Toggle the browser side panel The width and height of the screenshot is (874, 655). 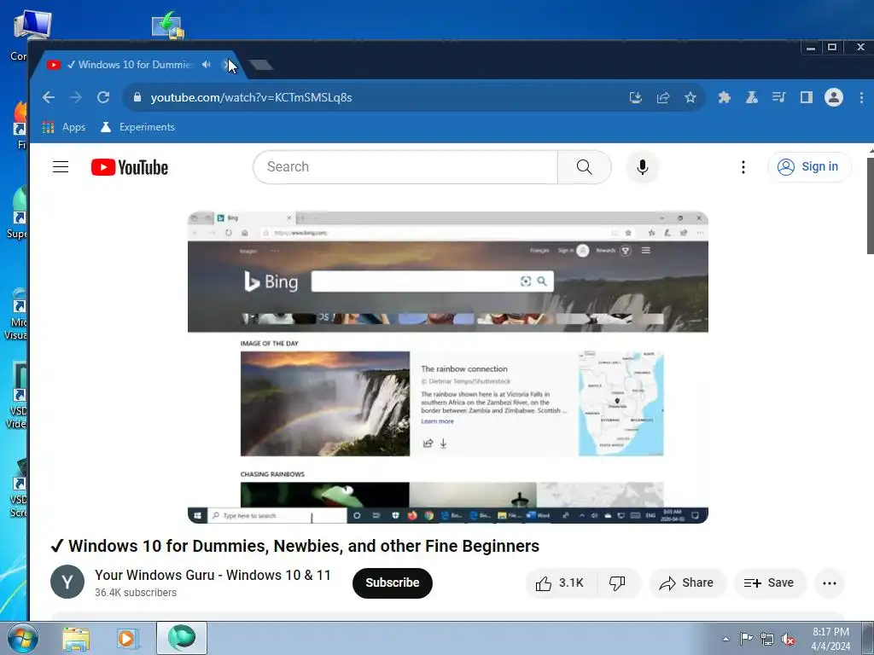tap(806, 97)
